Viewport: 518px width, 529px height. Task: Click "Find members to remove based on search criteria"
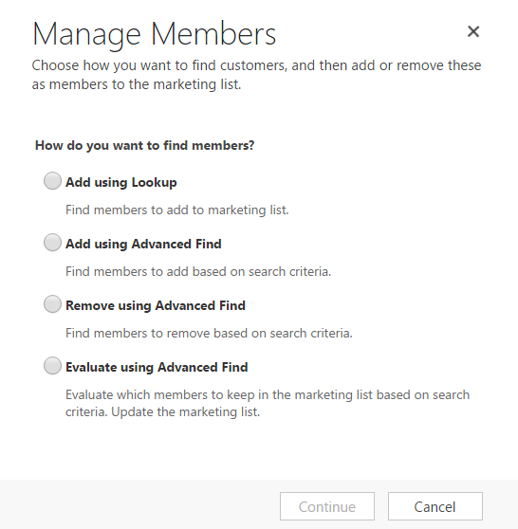(x=209, y=334)
